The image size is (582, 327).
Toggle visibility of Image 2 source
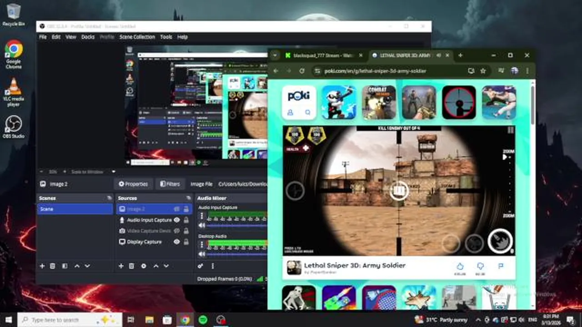176,209
